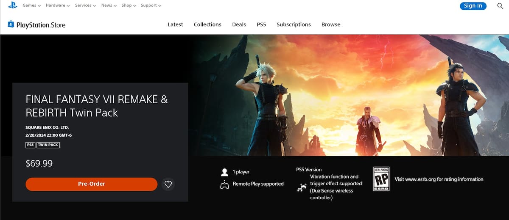Screen dimensions: 509x220
Task: Click the orange Pre-Order button
Action: click(x=92, y=184)
